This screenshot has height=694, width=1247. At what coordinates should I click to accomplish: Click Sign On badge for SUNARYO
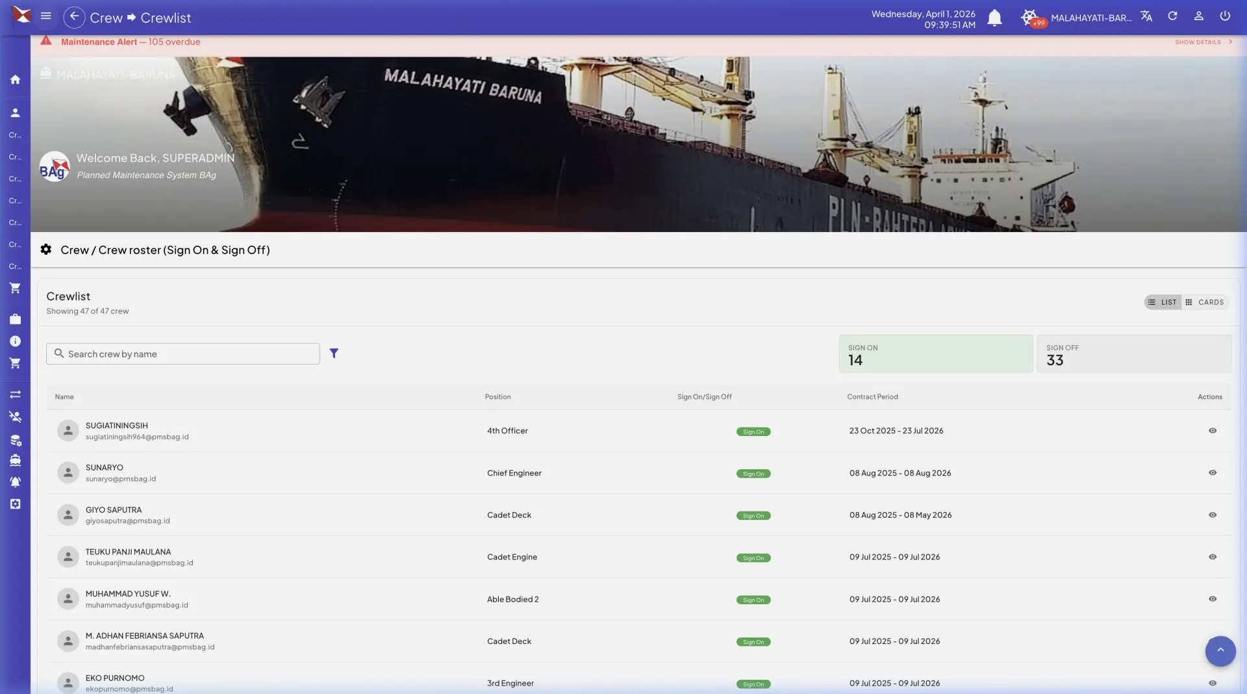coord(753,474)
